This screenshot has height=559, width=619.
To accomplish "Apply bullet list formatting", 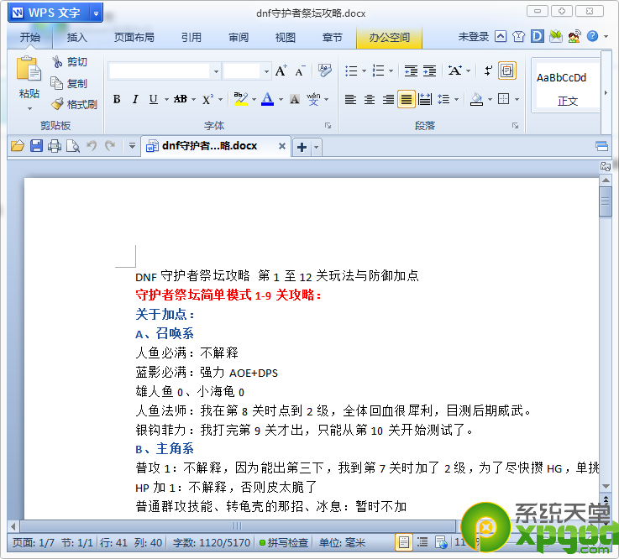I will tap(351, 71).
